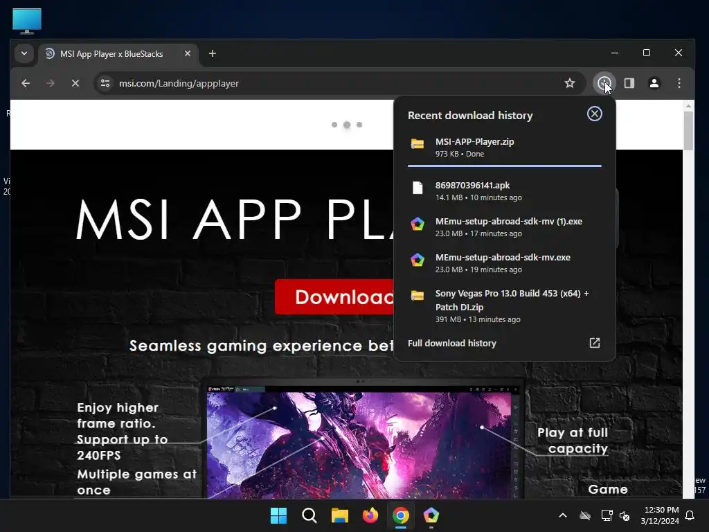
Task: Toggle the Chrome downloads toolbar button
Action: 604,83
